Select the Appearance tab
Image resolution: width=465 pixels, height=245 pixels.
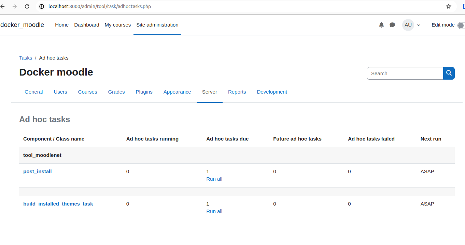(177, 92)
